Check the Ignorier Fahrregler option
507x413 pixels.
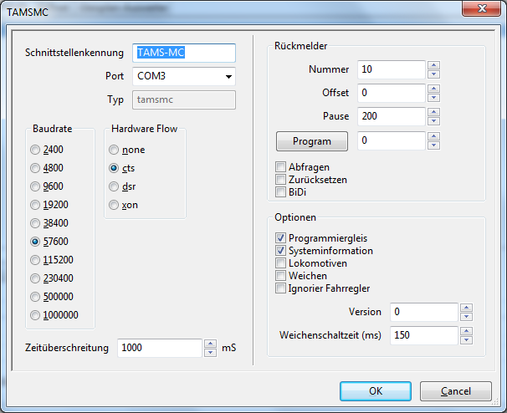(x=281, y=288)
